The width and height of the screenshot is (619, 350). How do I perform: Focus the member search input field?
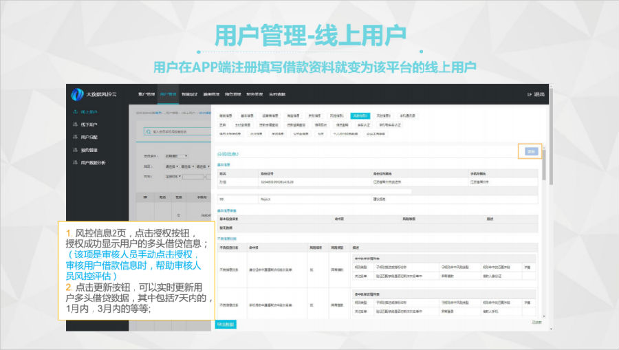pos(177,131)
